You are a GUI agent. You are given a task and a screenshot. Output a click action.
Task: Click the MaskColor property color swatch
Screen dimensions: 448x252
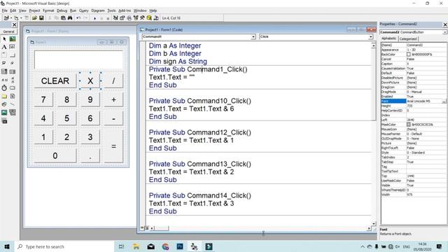[x=409, y=125]
